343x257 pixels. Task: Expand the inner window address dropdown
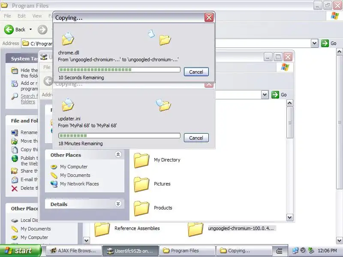(265, 95)
